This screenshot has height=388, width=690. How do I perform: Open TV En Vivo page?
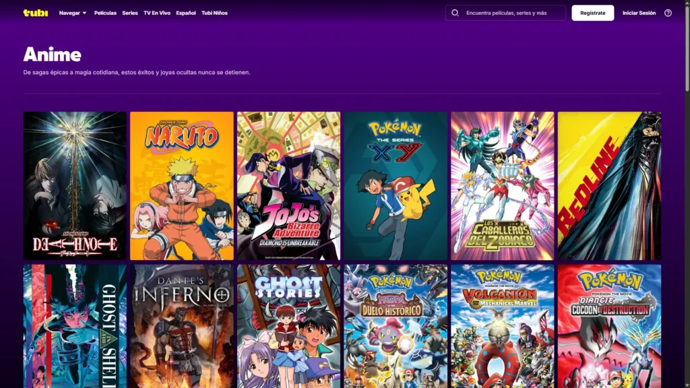[x=157, y=13]
